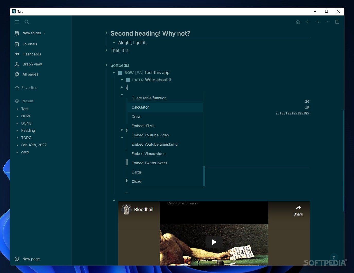The height and width of the screenshot is (273, 354).
Task: Click the Second heading! Why not? heading
Action: 150,34
